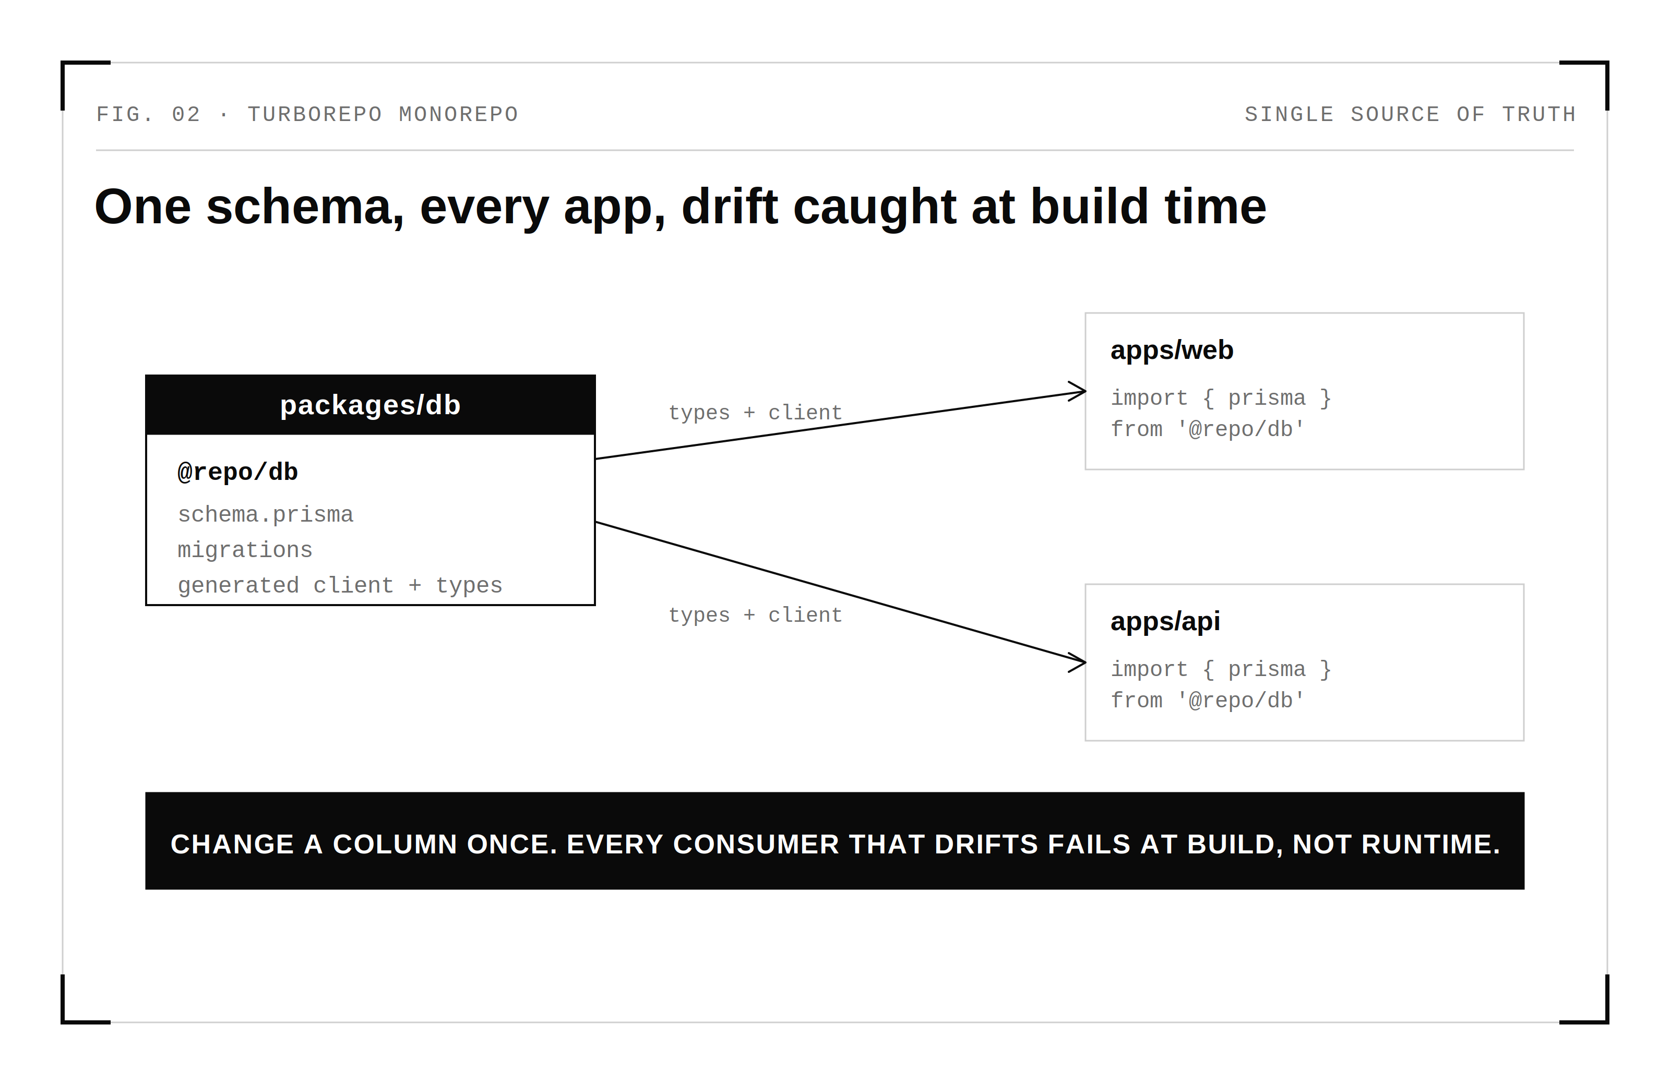Click the 'migrations' line

tap(245, 550)
